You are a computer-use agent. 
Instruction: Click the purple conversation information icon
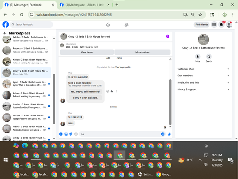click(168, 36)
